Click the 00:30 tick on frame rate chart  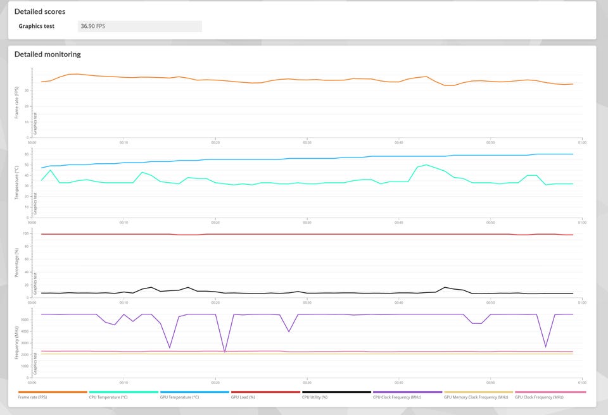click(x=307, y=142)
